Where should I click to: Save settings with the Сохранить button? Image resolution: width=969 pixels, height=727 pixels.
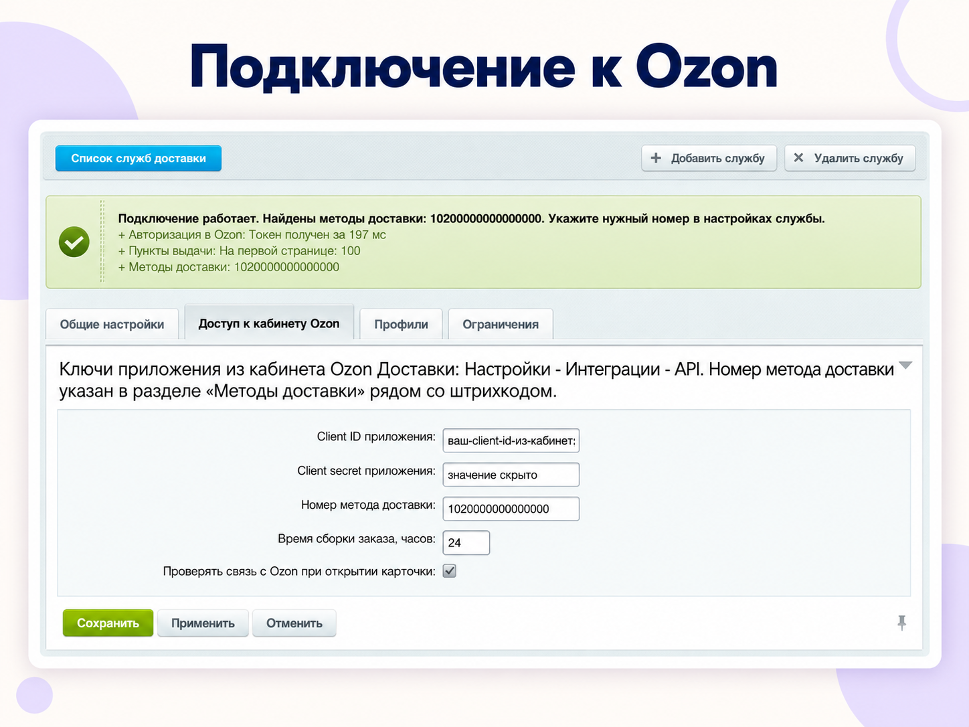tap(108, 623)
